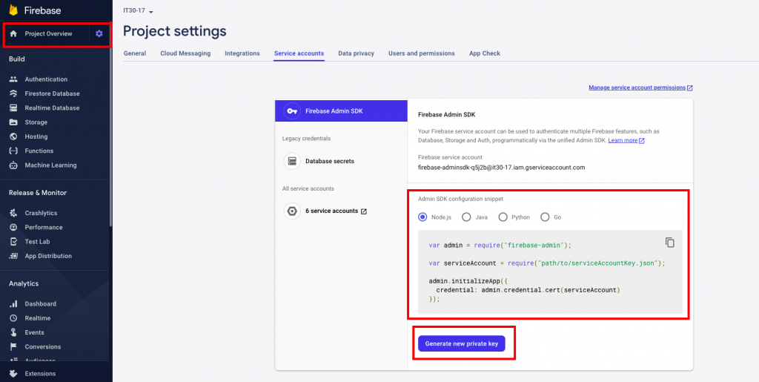Click the Conversions flag icon

13,346
